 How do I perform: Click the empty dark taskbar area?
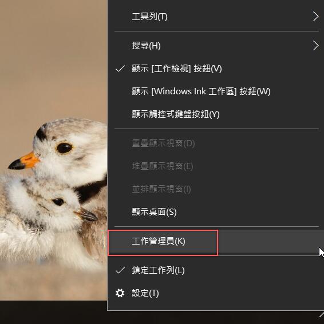[x=53, y=312]
